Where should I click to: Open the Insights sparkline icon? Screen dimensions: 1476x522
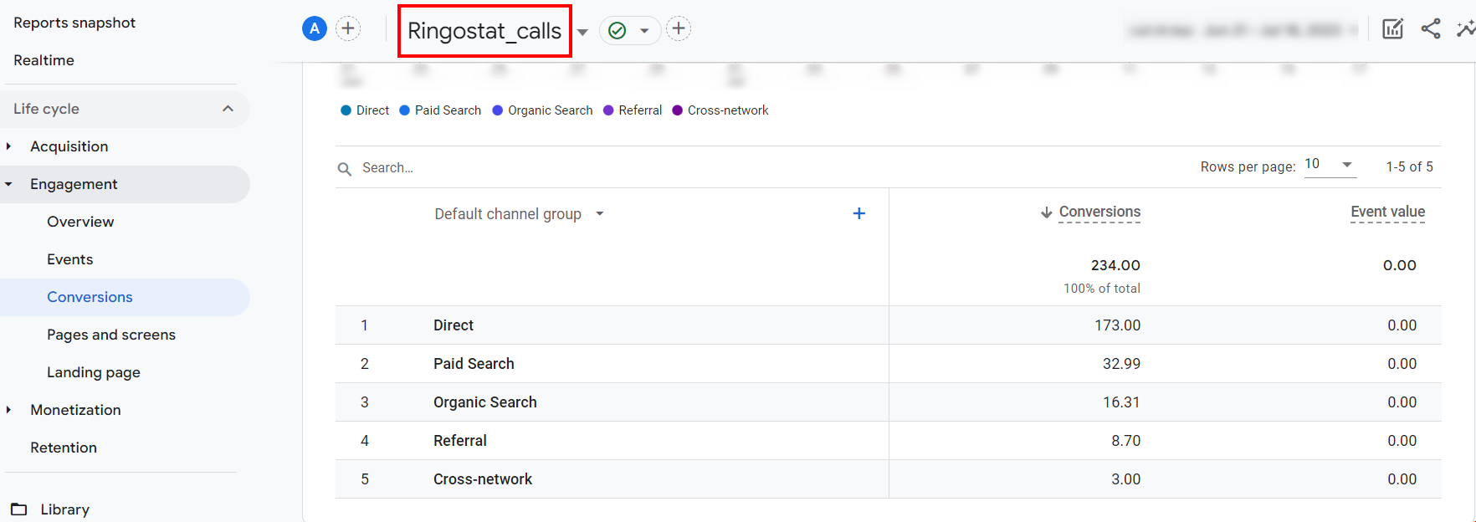(1466, 29)
